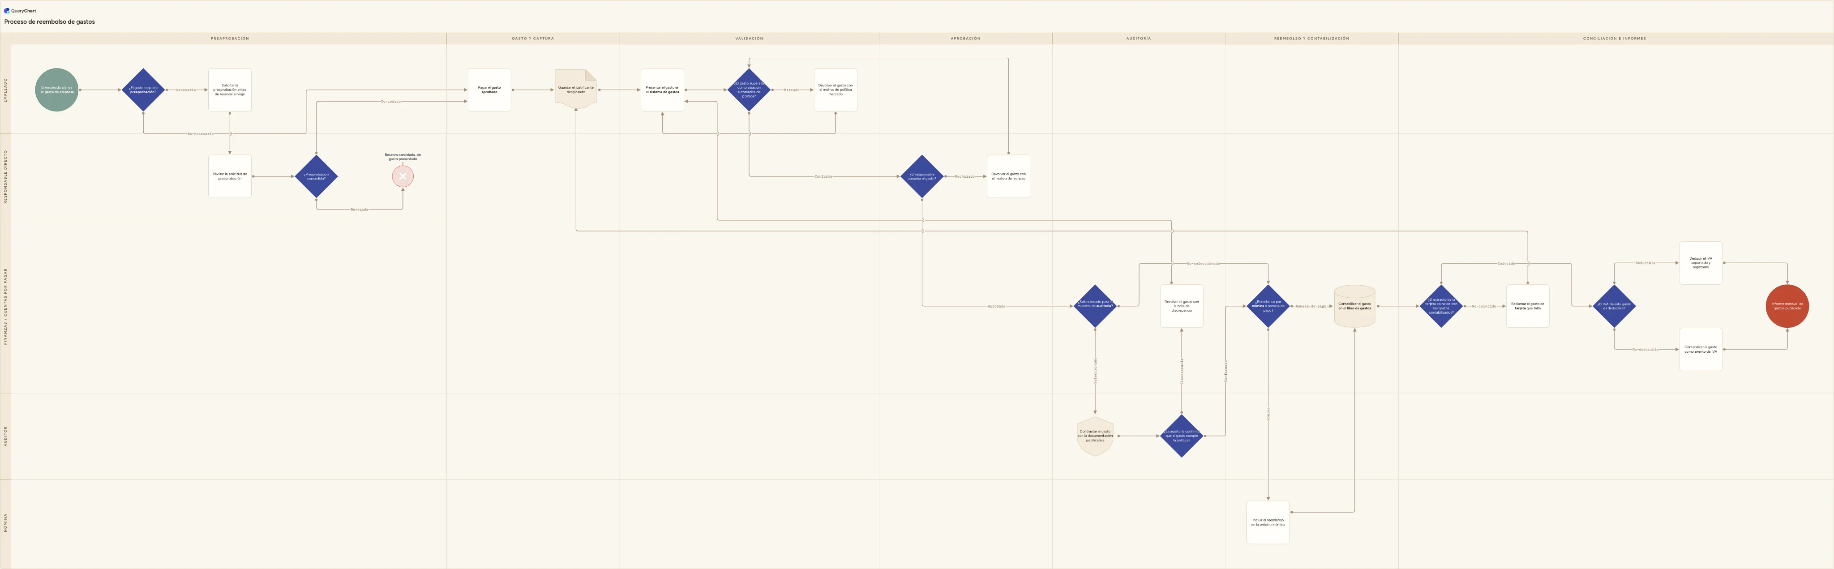Click the 'libro de gastos' database cylinder
The width and height of the screenshot is (1834, 569).
click(1354, 306)
